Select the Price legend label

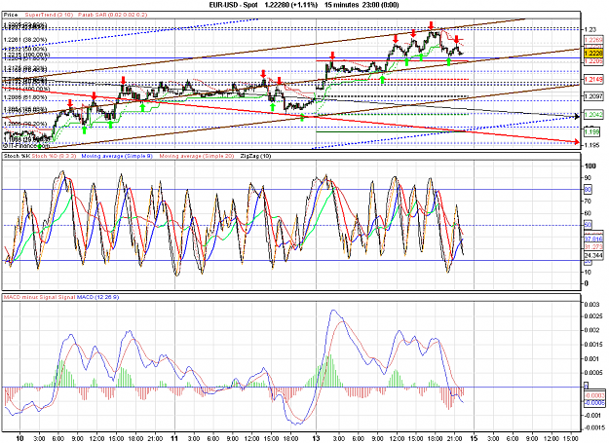pyautogui.click(x=11, y=15)
